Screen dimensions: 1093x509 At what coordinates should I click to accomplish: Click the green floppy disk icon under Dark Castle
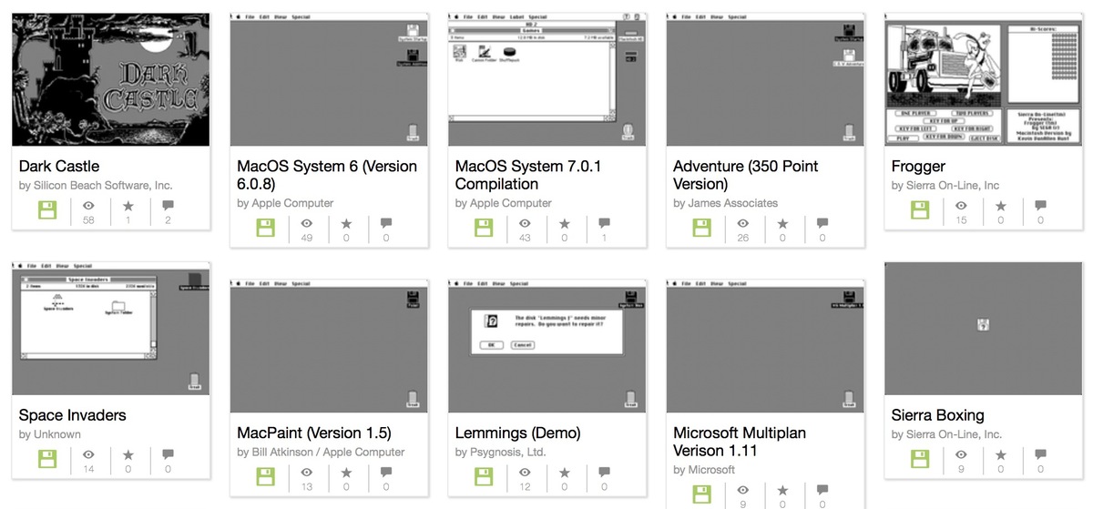pyautogui.click(x=48, y=210)
